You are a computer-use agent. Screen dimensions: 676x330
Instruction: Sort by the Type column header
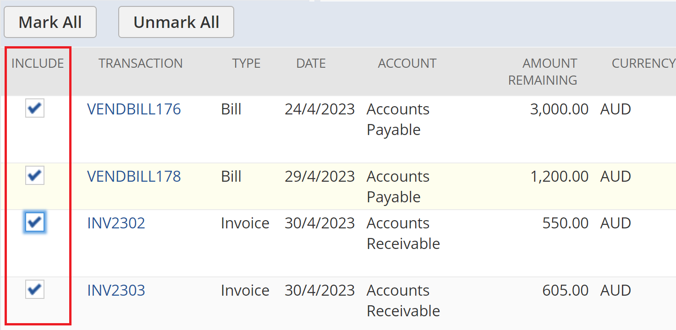pos(246,63)
